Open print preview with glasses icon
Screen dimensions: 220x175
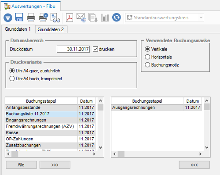coord(55,18)
